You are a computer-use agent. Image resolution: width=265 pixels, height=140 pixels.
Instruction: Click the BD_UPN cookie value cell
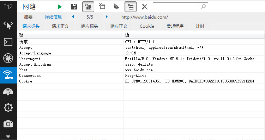[193, 81]
